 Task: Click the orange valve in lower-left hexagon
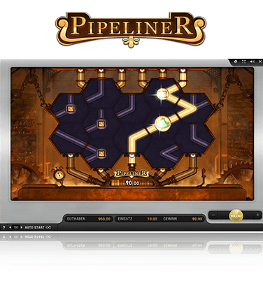click(x=101, y=153)
